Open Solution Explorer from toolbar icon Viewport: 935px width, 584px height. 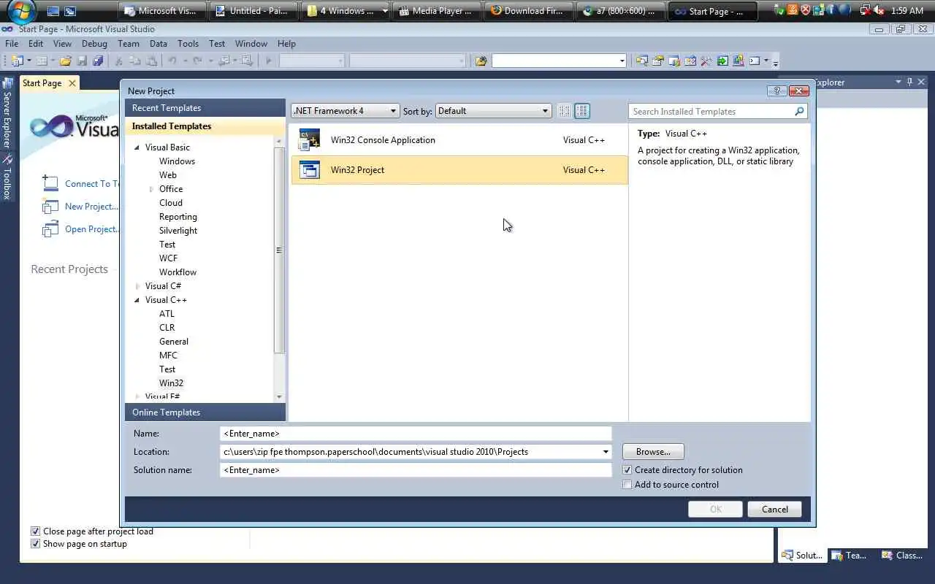click(641, 61)
